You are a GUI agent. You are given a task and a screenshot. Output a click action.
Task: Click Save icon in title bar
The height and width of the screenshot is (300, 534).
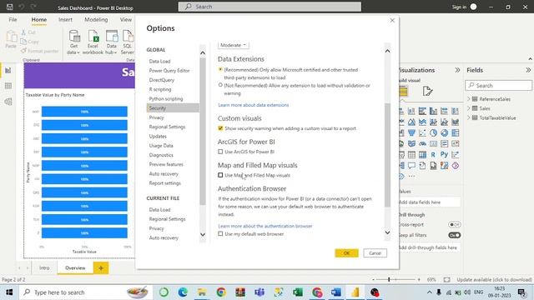(10, 7)
